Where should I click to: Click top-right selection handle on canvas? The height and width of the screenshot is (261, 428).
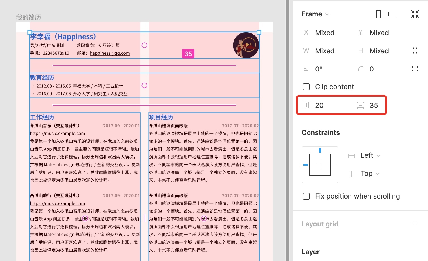tap(259, 32)
